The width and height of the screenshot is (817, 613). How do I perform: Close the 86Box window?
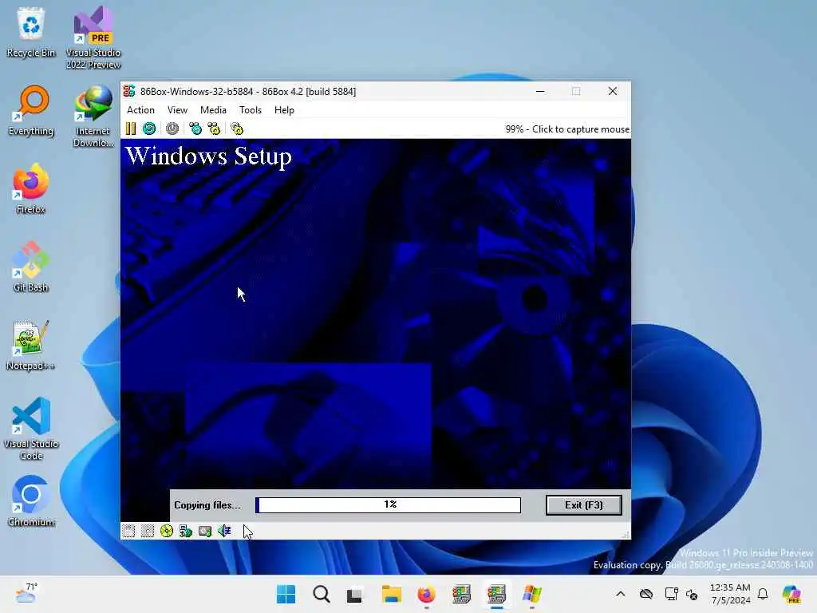(x=613, y=91)
